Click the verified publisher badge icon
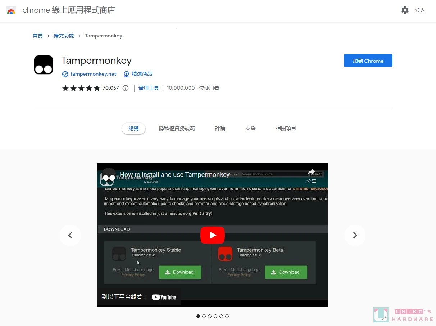This screenshot has width=436, height=326. (65, 74)
